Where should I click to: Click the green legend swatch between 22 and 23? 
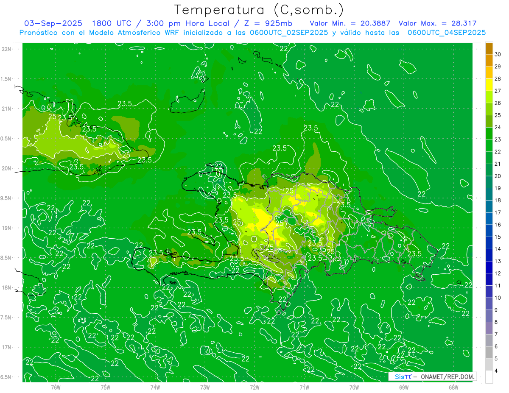tap(489, 146)
